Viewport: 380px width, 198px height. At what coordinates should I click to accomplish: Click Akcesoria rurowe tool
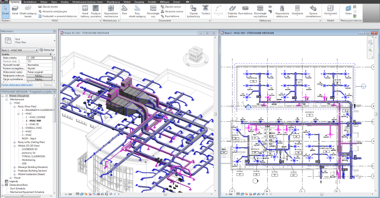pyautogui.click(x=172, y=11)
